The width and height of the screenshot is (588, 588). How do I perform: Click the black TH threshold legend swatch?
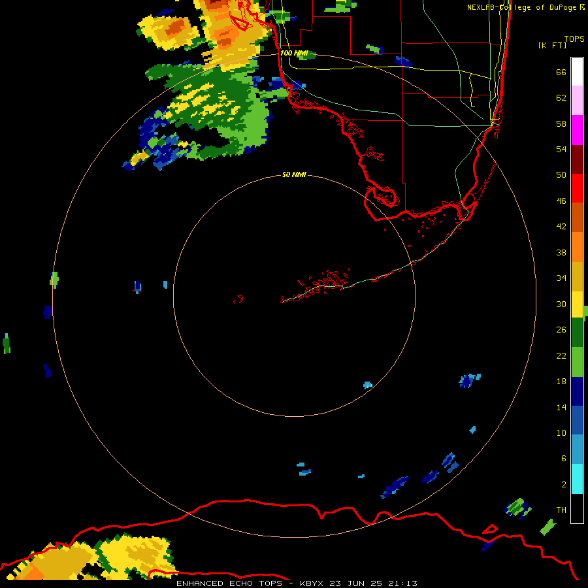pyautogui.click(x=577, y=508)
